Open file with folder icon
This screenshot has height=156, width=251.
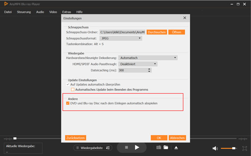pyautogui.click(x=166, y=147)
